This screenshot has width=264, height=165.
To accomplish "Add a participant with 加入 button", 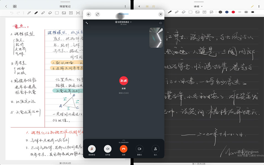I will (155, 149).
